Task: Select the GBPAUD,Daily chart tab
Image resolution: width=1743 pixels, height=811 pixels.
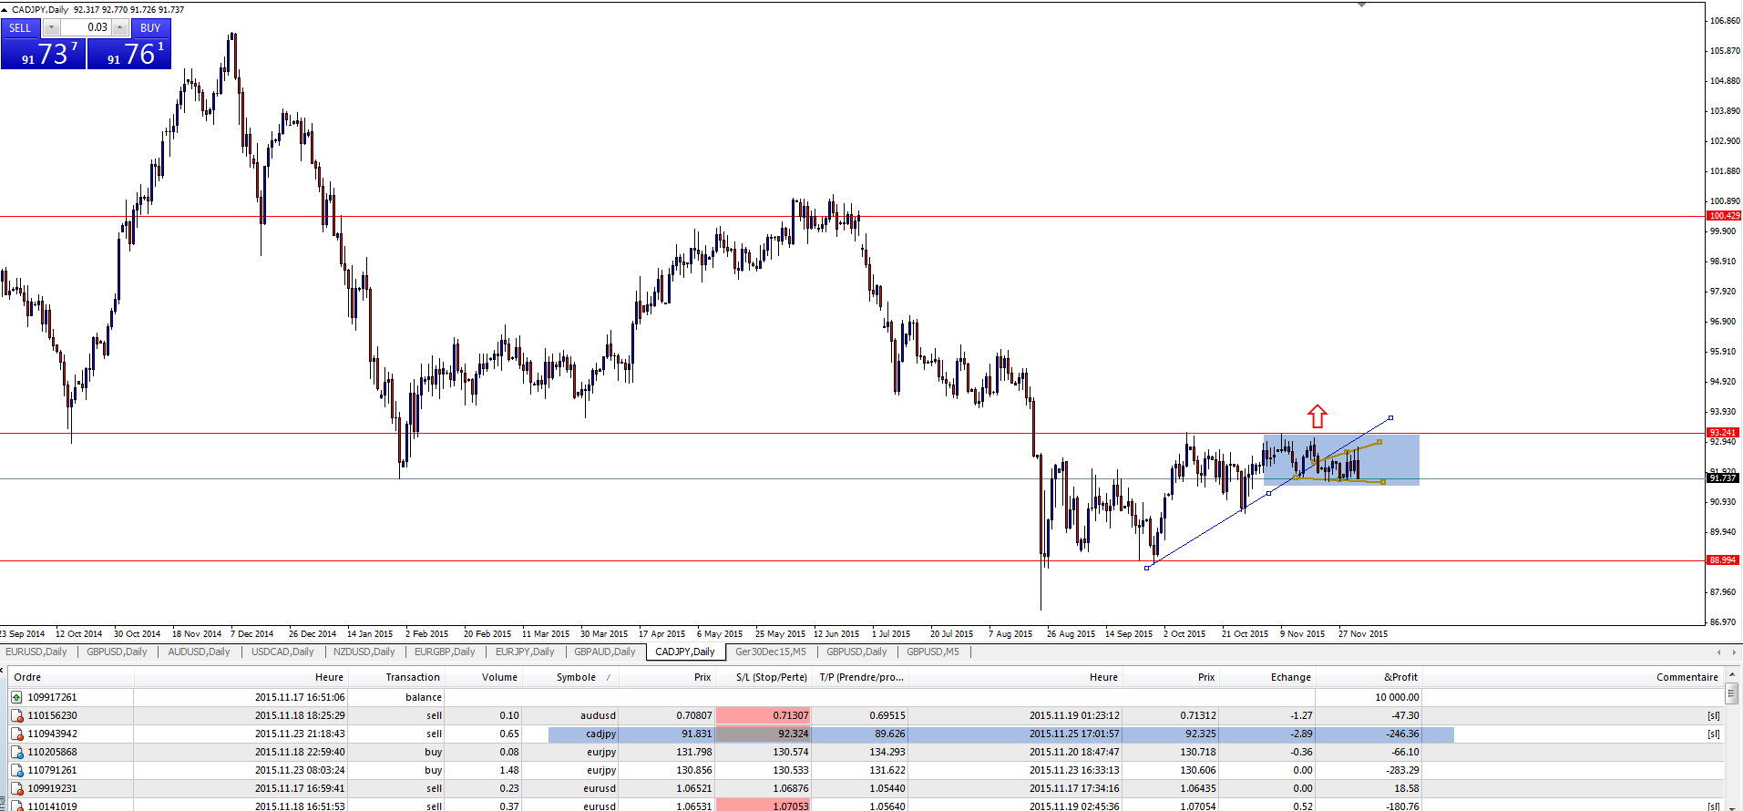Action: pyautogui.click(x=604, y=652)
